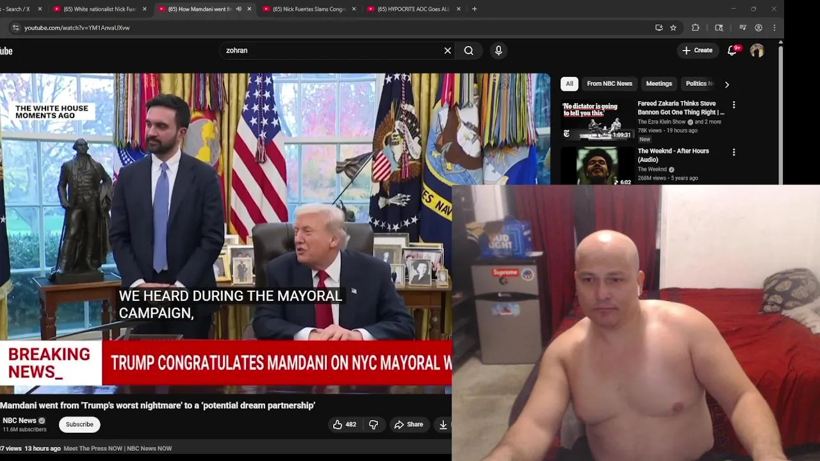Close the 'Nick Fuentes Slams' tab
Image resolution: width=820 pixels, height=461 pixels.
(354, 9)
